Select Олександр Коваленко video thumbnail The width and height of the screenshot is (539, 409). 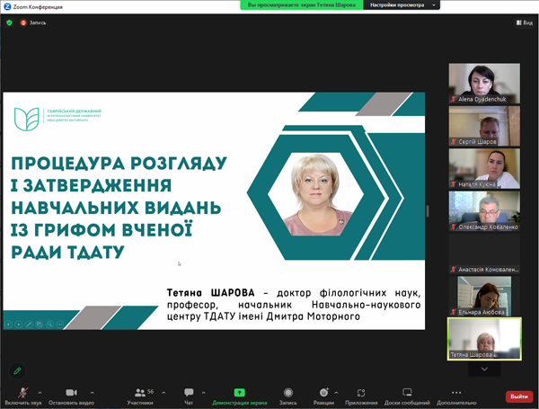[484, 211]
